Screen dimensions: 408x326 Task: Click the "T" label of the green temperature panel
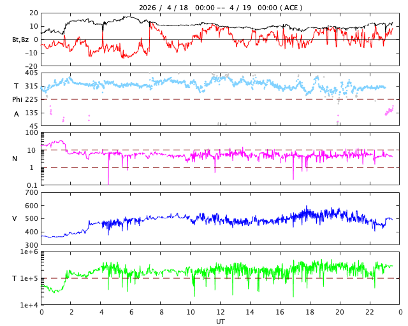coord(15,278)
